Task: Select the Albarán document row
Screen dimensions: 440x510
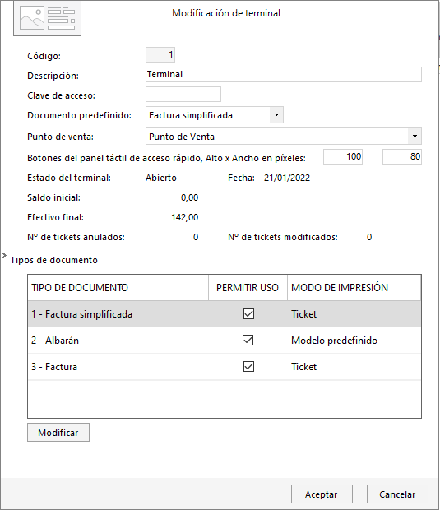Action: click(x=225, y=341)
